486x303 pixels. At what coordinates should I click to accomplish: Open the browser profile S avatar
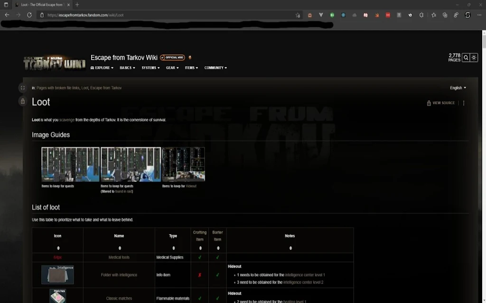click(467, 15)
